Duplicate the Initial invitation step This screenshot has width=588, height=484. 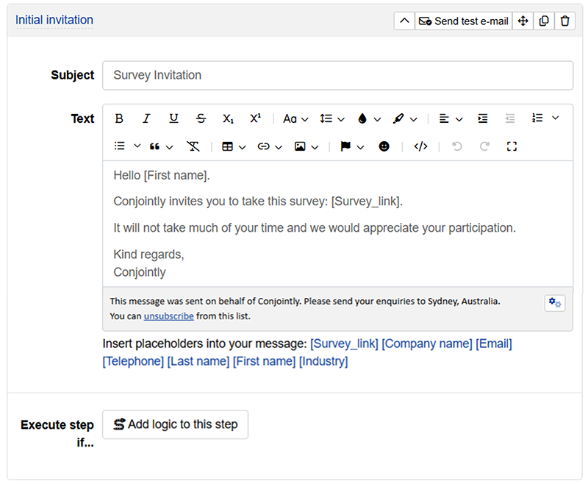tap(544, 21)
